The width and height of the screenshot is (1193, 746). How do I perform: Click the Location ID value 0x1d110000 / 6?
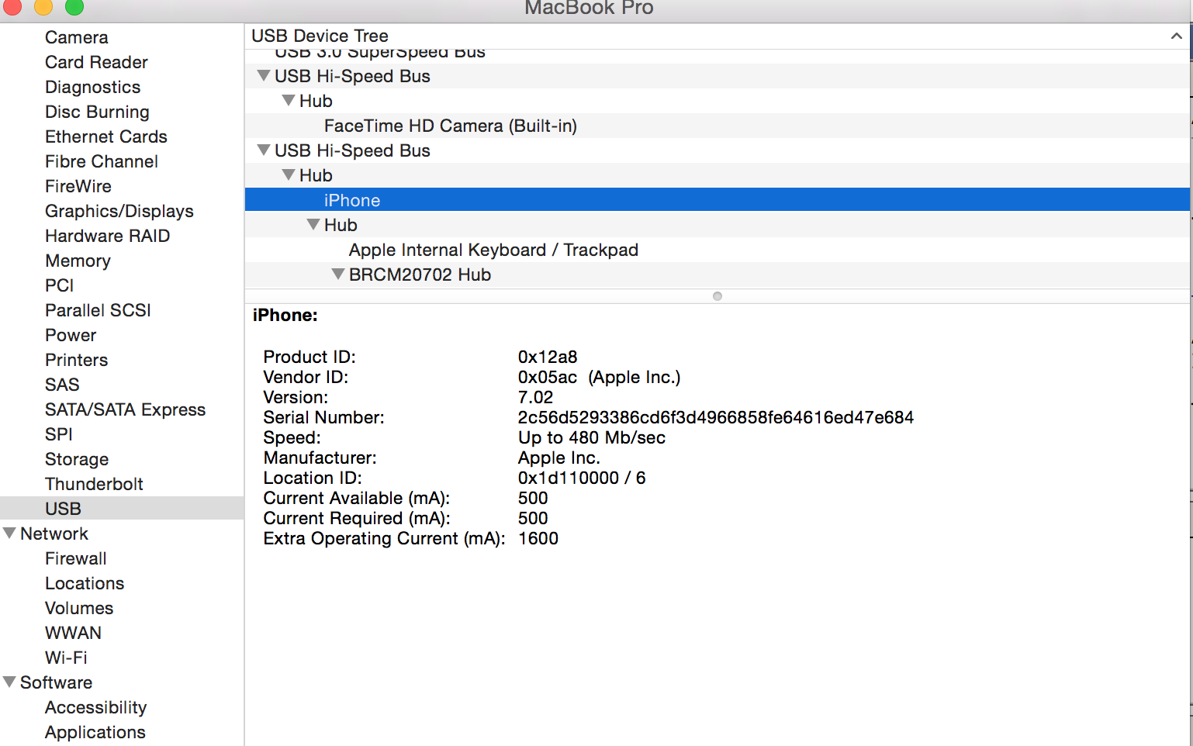coord(582,478)
